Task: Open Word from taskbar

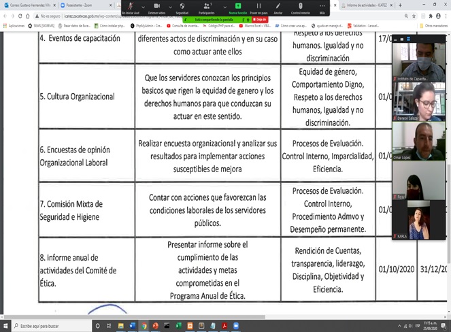Action: tap(133, 326)
